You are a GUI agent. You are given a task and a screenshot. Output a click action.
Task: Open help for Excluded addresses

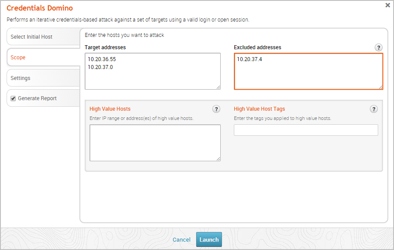point(378,47)
